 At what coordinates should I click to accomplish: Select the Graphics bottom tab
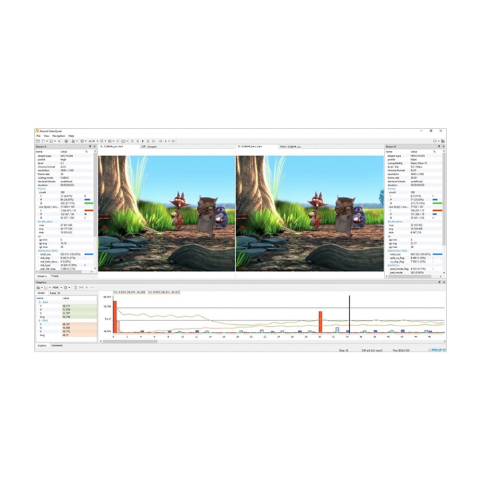tap(42, 346)
